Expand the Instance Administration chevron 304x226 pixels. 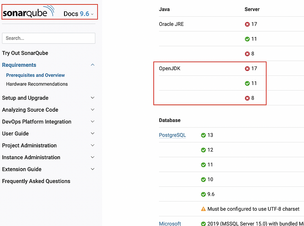click(93, 157)
